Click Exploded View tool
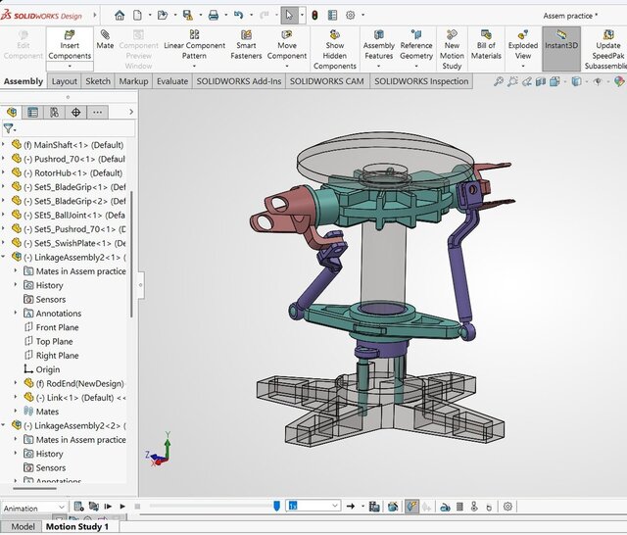The height and width of the screenshot is (535, 627). (523, 45)
